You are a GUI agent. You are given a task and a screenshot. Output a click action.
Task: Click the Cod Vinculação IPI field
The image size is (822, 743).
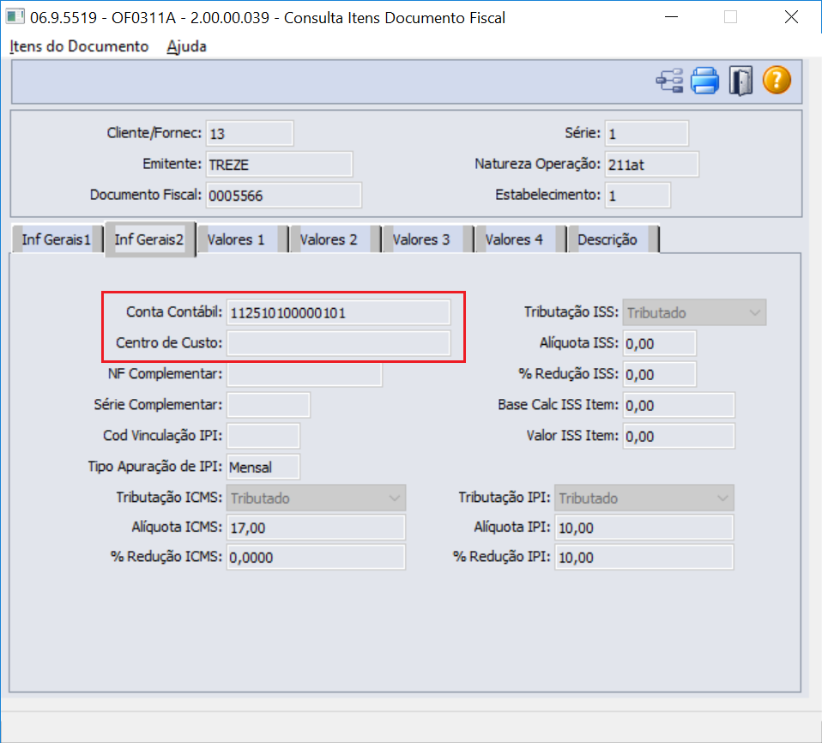click(263, 436)
